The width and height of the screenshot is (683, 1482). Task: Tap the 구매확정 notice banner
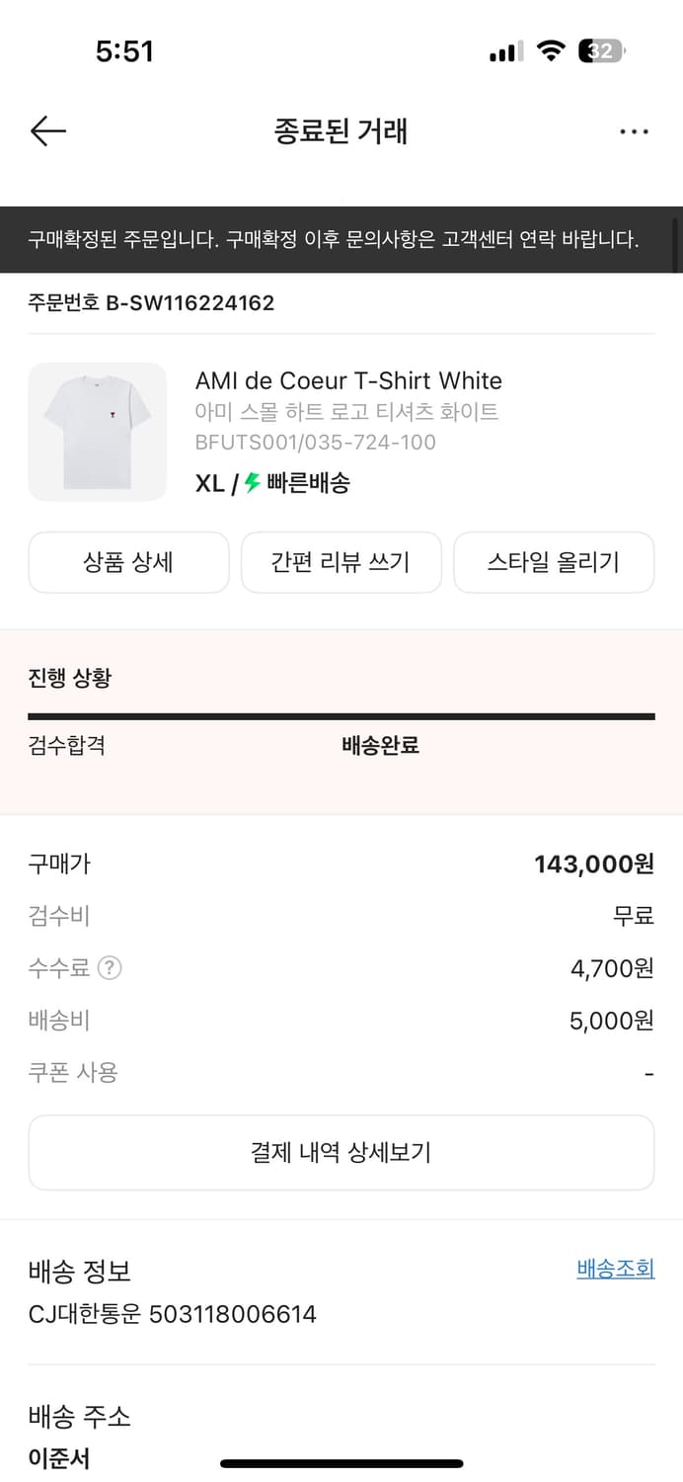(334, 239)
